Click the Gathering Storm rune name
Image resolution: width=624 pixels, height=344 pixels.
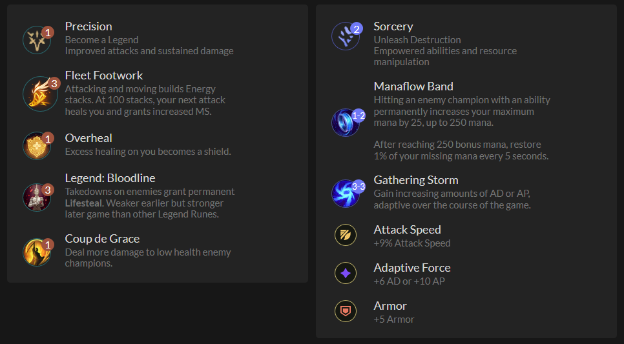point(416,180)
